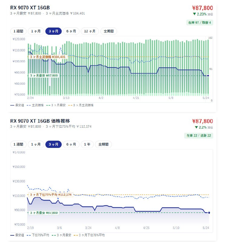Screen dimensions: 225x242
Task: Toggle 3ヶ月主流価格 legend series
Action: coord(81,105)
